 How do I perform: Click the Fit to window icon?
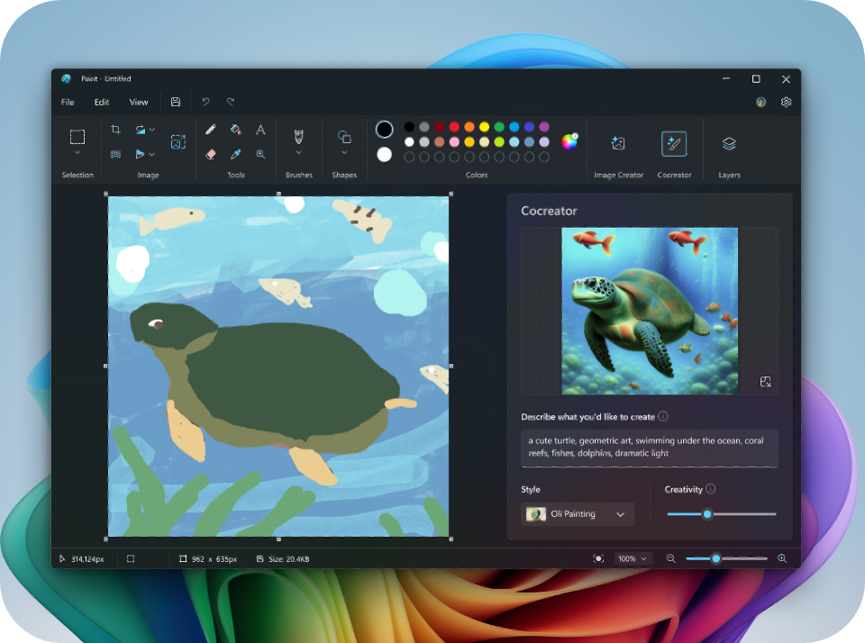(598, 558)
